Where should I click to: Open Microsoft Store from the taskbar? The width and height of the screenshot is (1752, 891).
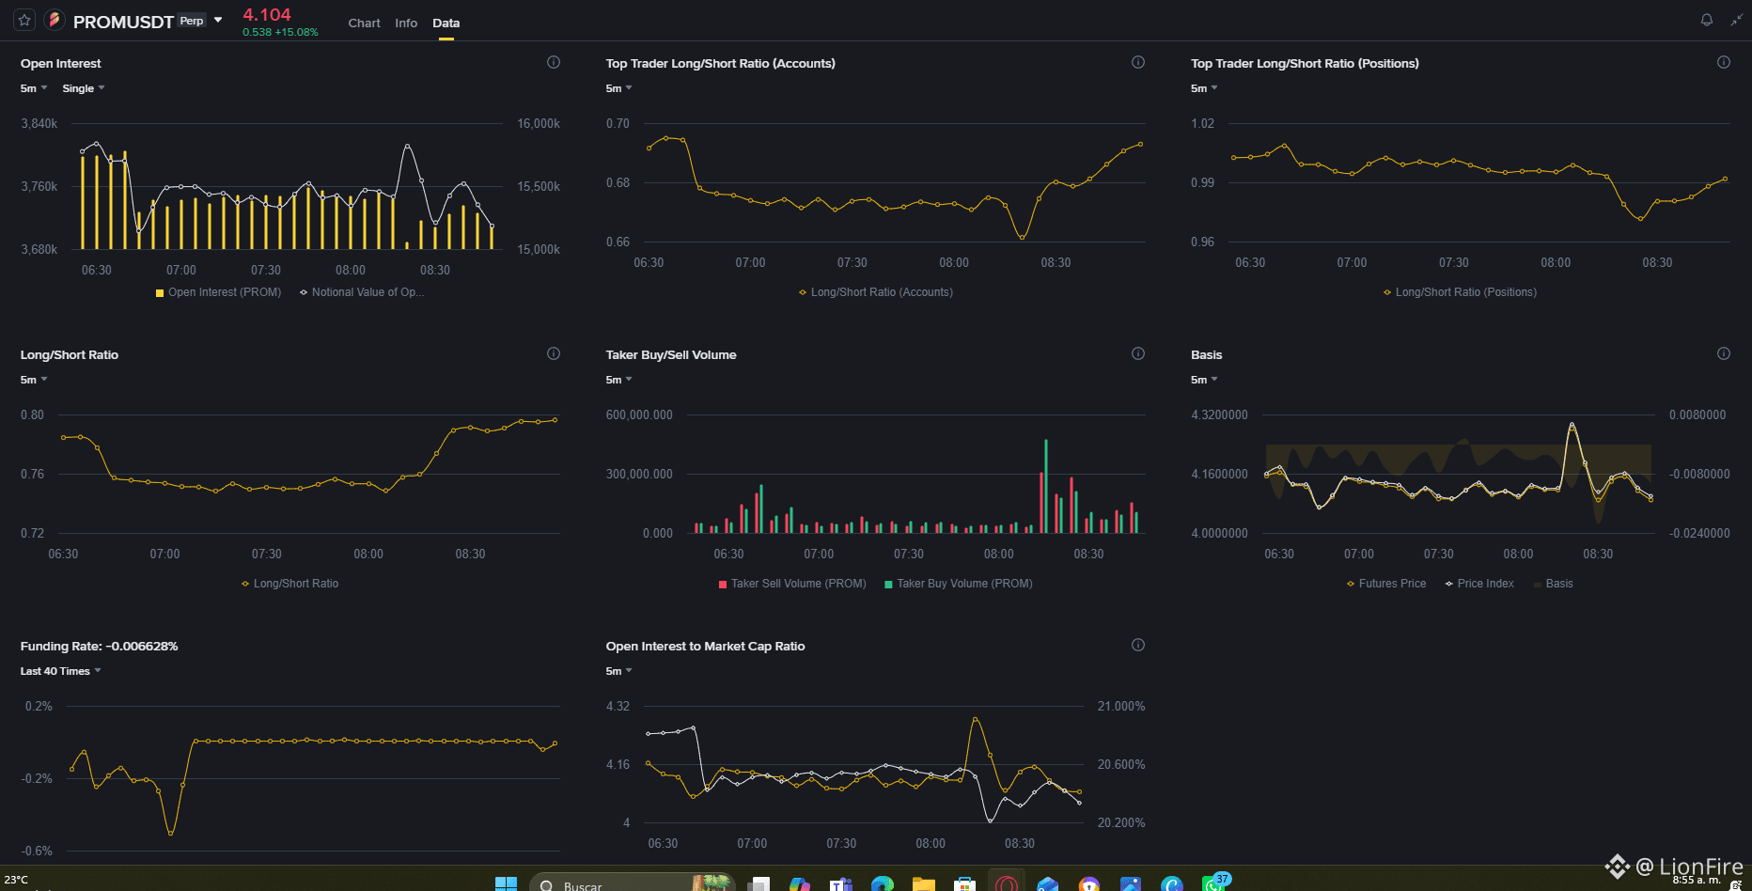tap(964, 883)
